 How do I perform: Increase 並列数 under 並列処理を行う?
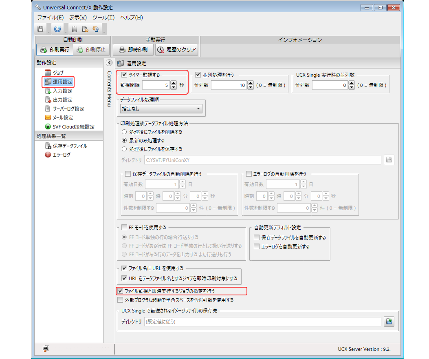250,83
